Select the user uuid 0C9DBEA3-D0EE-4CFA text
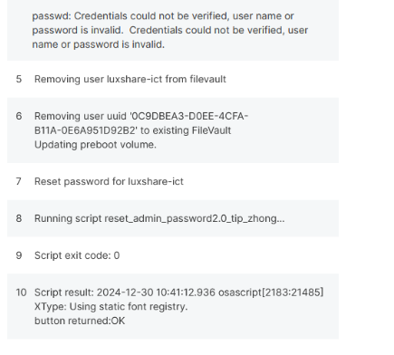Image resolution: width=394 pixels, height=355 pixels. (x=141, y=116)
